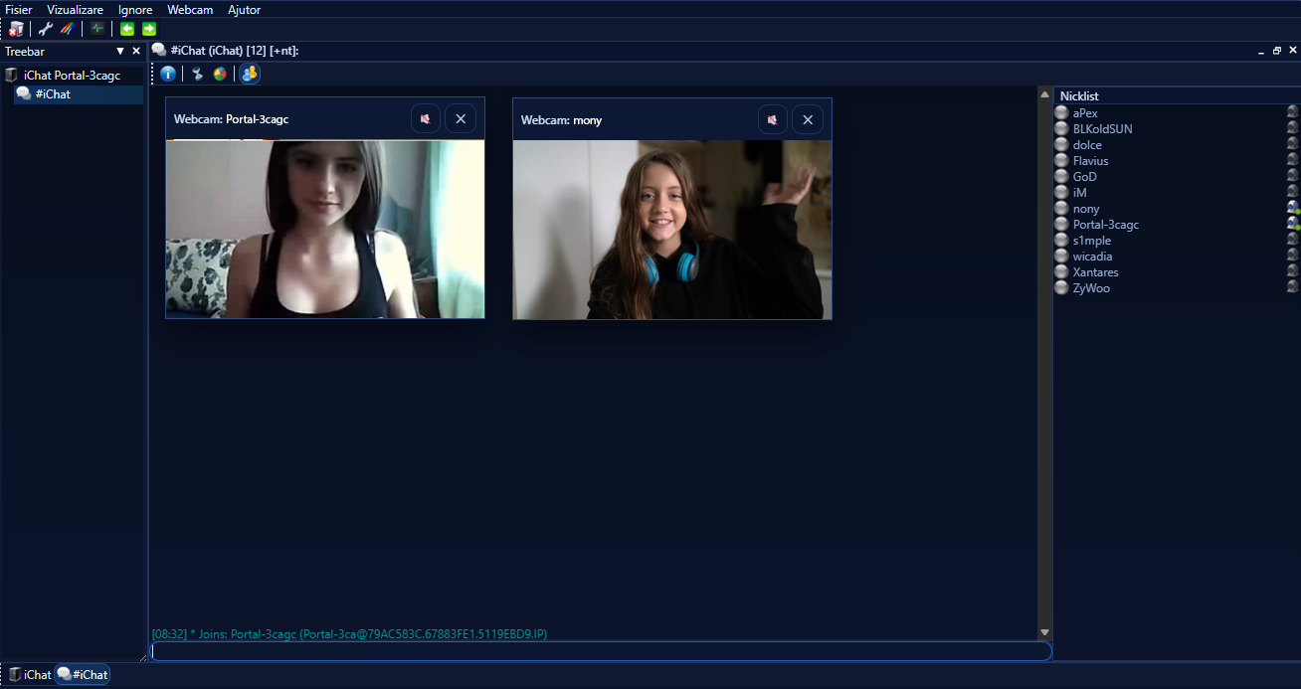Open the Webcam menu
The image size is (1301, 689).
(190, 10)
